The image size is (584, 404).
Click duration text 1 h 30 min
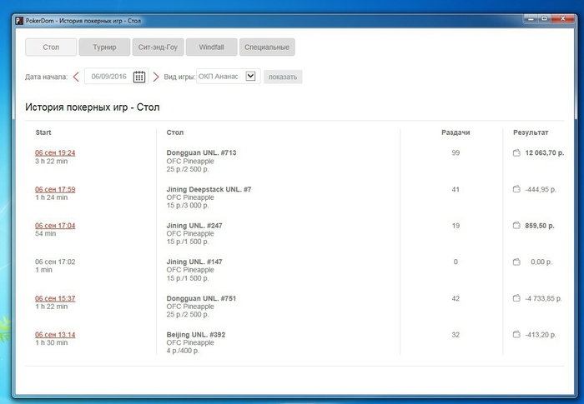52,342
